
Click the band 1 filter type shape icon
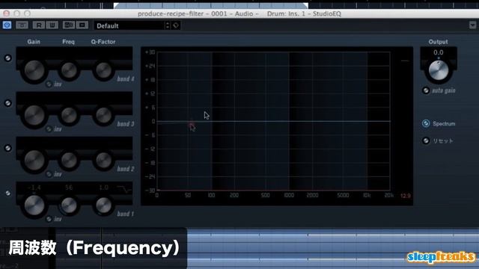click(x=124, y=189)
